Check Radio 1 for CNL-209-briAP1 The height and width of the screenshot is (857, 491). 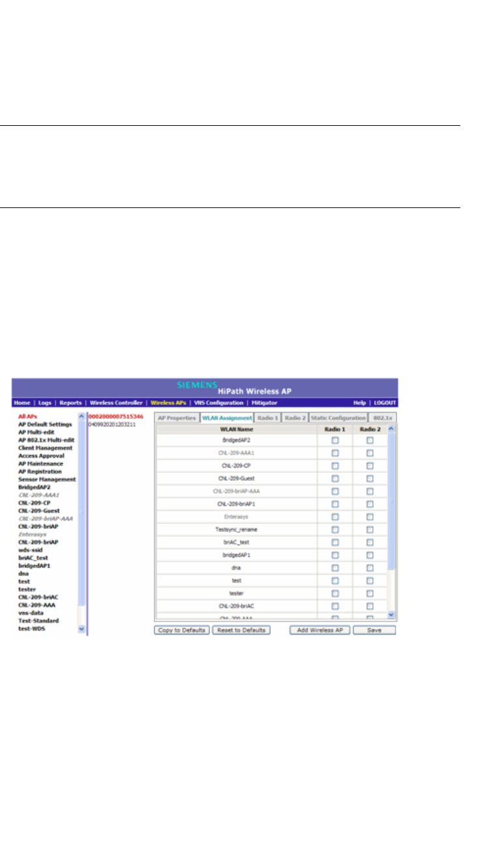pos(335,504)
